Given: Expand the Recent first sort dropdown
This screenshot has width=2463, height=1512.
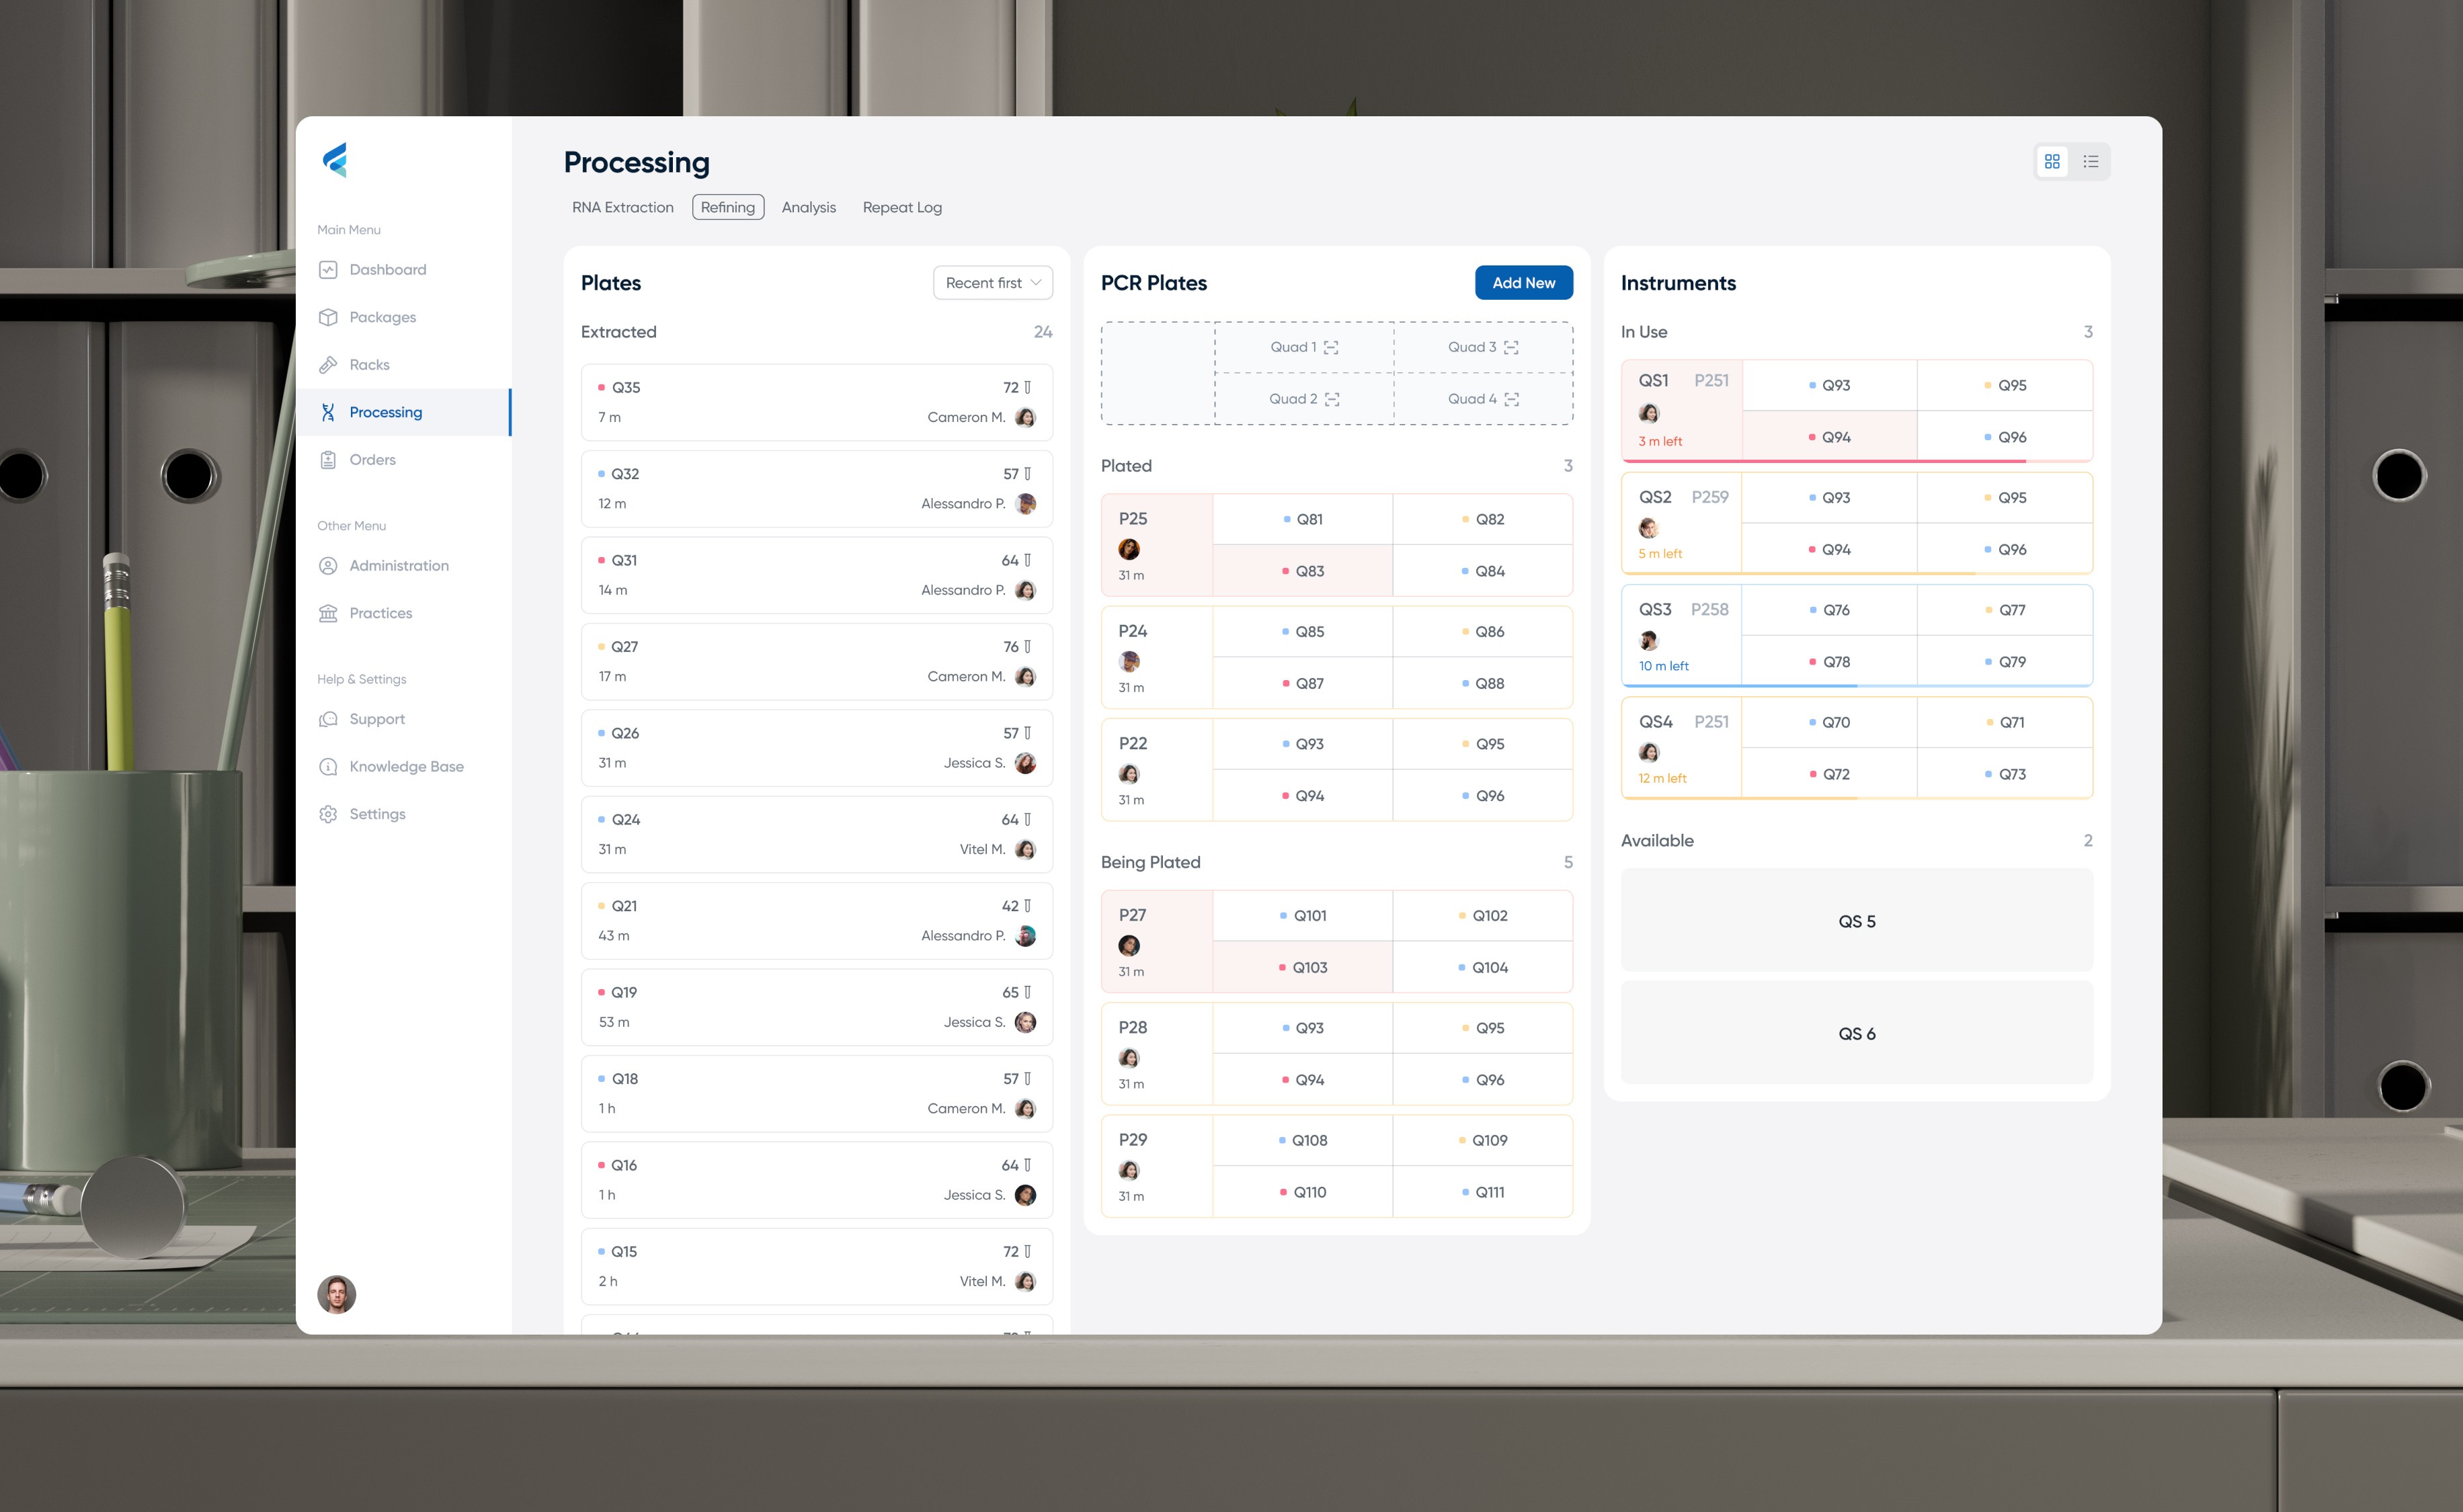Looking at the screenshot, I should (992, 283).
